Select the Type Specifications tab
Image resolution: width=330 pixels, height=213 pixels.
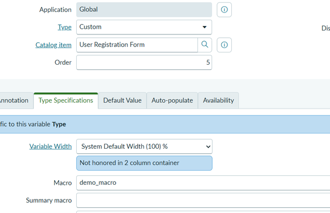(65, 100)
